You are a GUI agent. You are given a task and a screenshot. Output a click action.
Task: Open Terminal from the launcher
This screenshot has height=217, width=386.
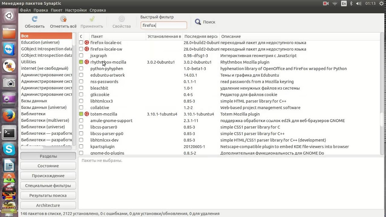coord(9,132)
